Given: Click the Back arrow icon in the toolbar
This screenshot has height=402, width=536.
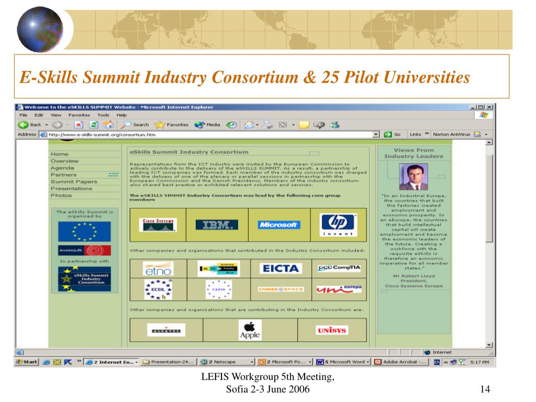Looking at the screenshot, I should (23, 125).
